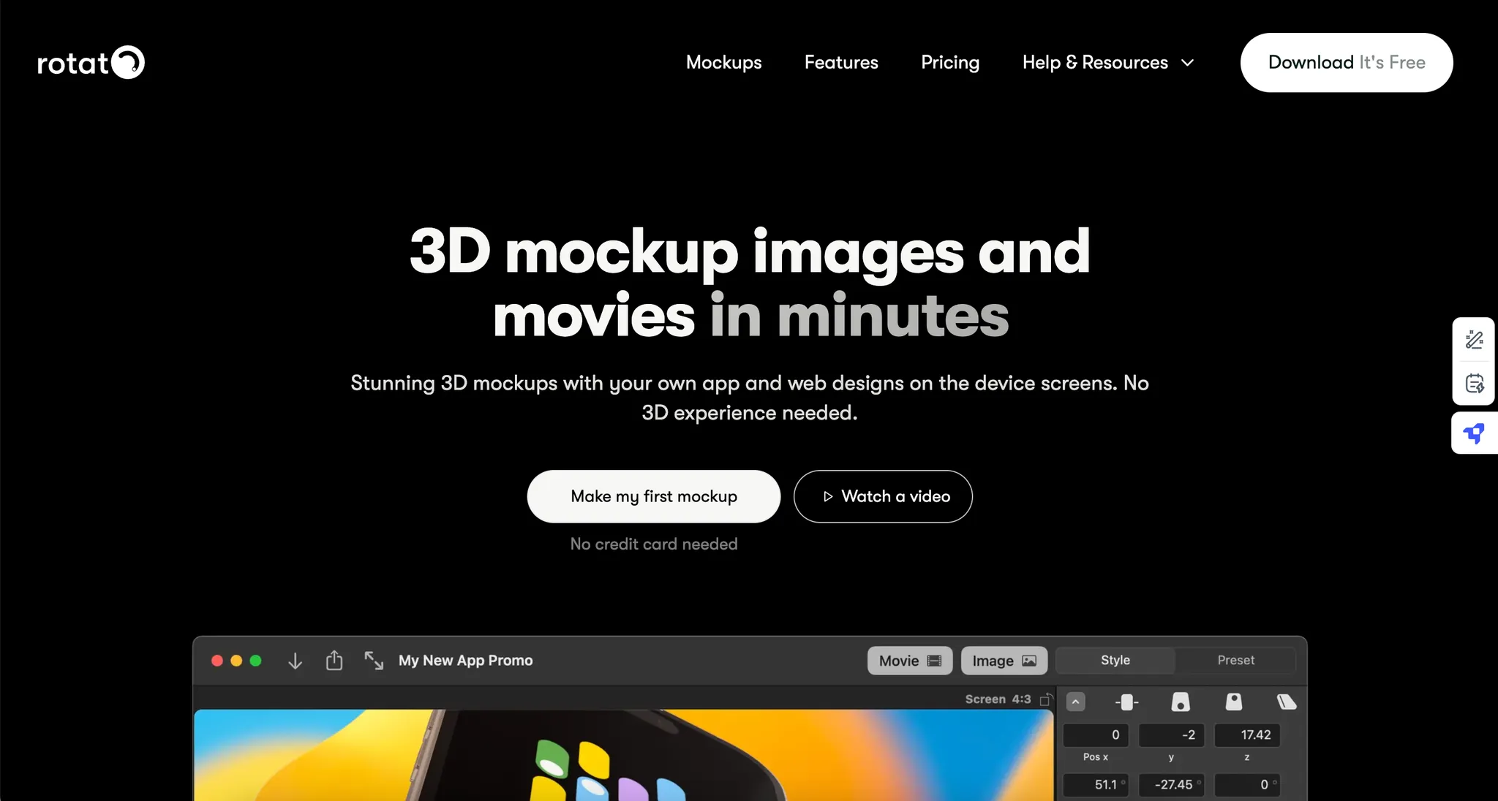Viewport: 1498px width, 801px height.
Task: Click the z position field showing 17.42
Action: click(1248, 735)
